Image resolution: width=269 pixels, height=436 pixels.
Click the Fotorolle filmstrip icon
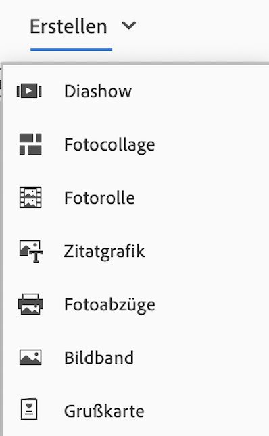30,198
